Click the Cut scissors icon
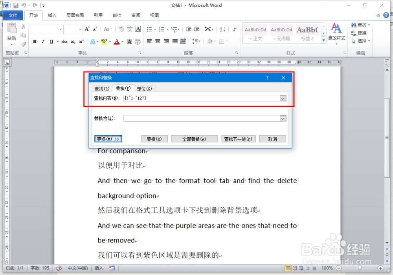The width and height of the screenshot is (393, 275). (x=23, y=26)
